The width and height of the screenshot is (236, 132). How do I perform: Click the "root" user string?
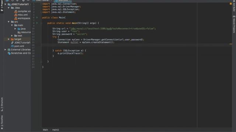[x=75, y=31]
